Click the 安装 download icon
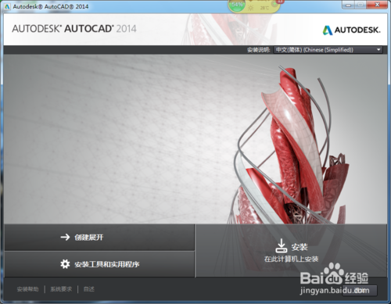Viewport: 391px width, 304px height. [x=282, y=245]
